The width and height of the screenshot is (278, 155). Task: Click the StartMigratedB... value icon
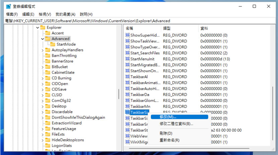pyautogui.click(x=127, y=65)
